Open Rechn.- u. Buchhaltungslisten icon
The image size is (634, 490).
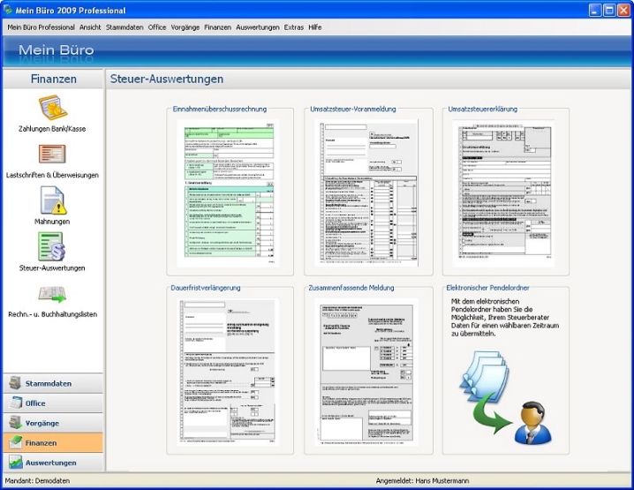[52, 294]
